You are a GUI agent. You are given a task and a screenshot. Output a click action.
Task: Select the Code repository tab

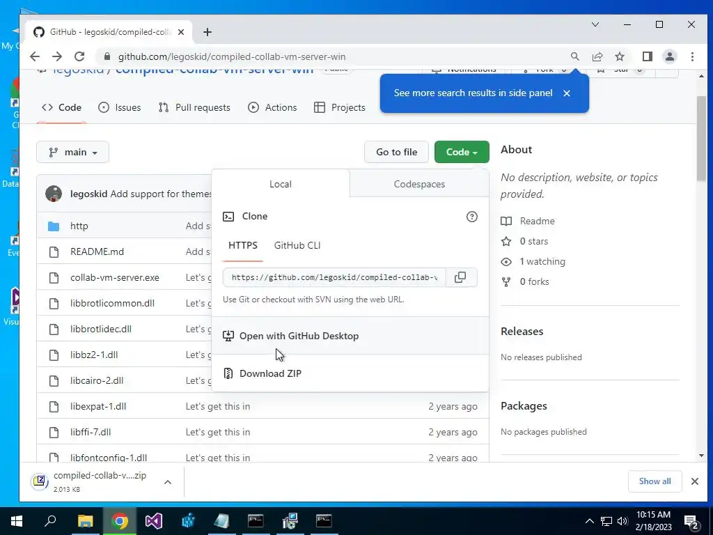click(x=61, y=108)
